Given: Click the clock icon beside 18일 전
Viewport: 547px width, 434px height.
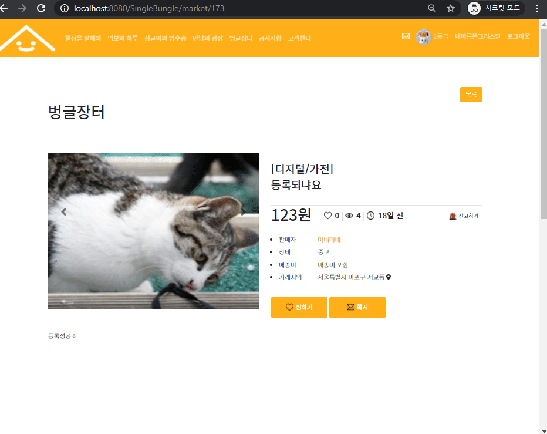Looking at the screenshot, I should pyautogui.click(x=370, y=215).
